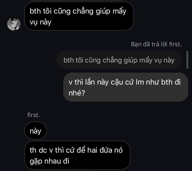Click "chẳng giúp mấy" in the top black bubble
192x171 pixels.
(99, 11)
